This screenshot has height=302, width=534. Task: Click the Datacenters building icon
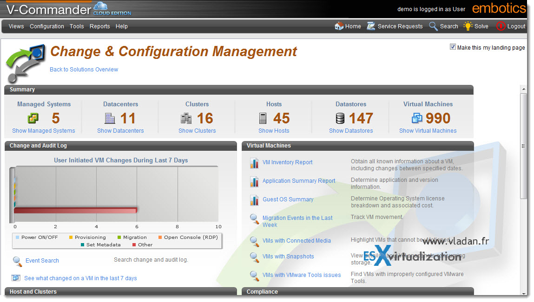[110, 118]
